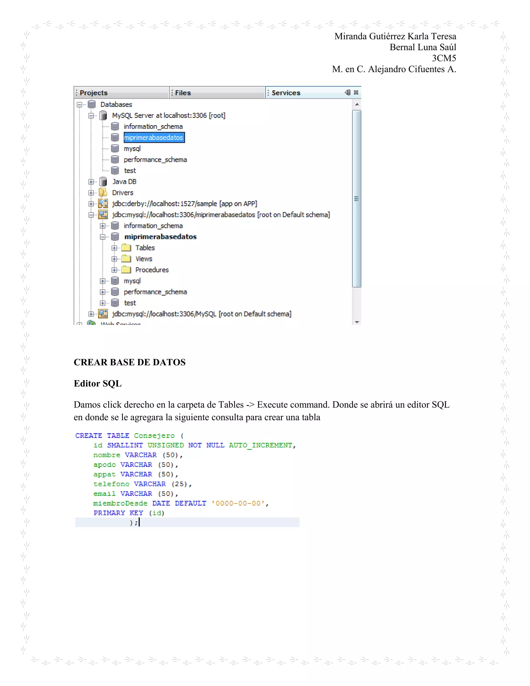Viewport: 530px width, 686px height.
Task: Click the scrollbar down arrow
Action: (x=357, y=322)
